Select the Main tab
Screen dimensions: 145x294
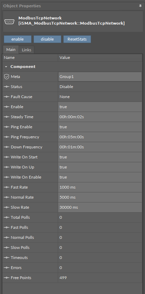(x=11, y=50)
